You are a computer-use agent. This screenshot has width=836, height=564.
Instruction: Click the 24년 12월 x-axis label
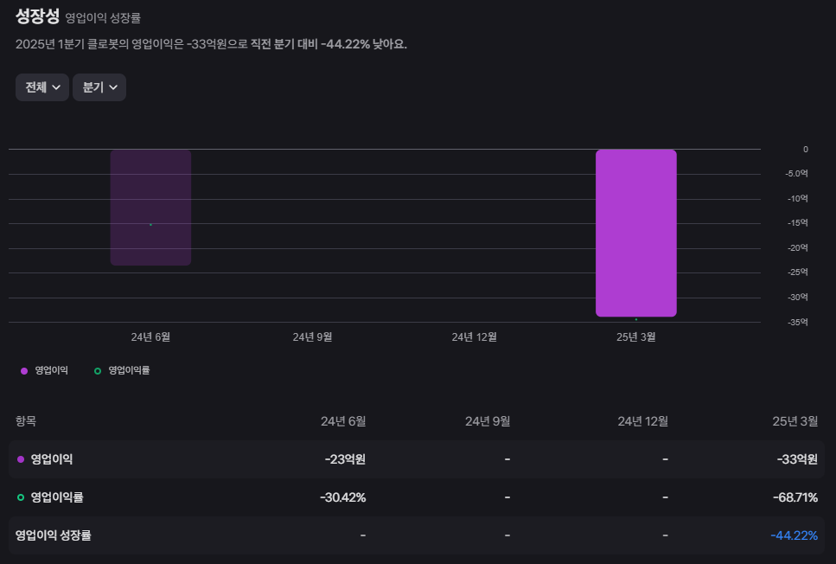(x=474, y=337)
